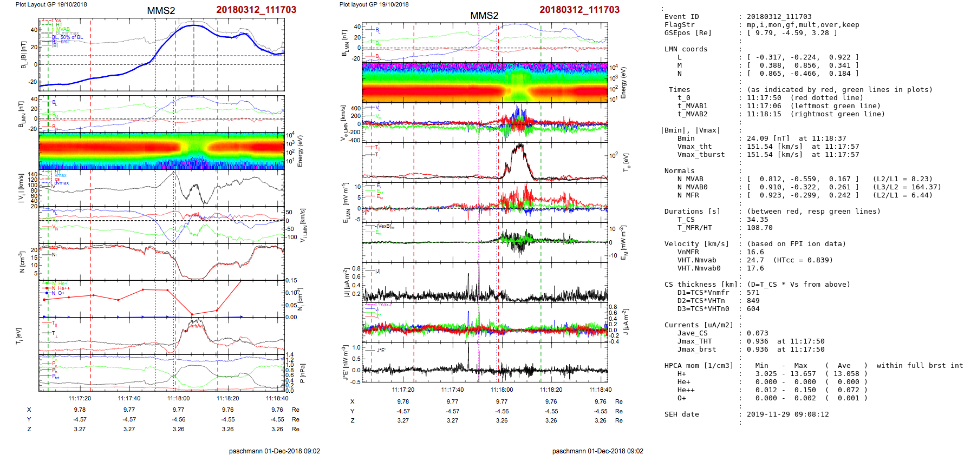Click the MMS2 title above the left plot

pos(161,11)
